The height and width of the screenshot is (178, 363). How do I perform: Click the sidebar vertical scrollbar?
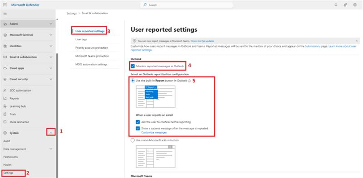[x=57, y=115]
